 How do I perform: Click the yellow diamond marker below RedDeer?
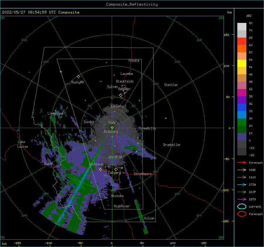(121, 95)
